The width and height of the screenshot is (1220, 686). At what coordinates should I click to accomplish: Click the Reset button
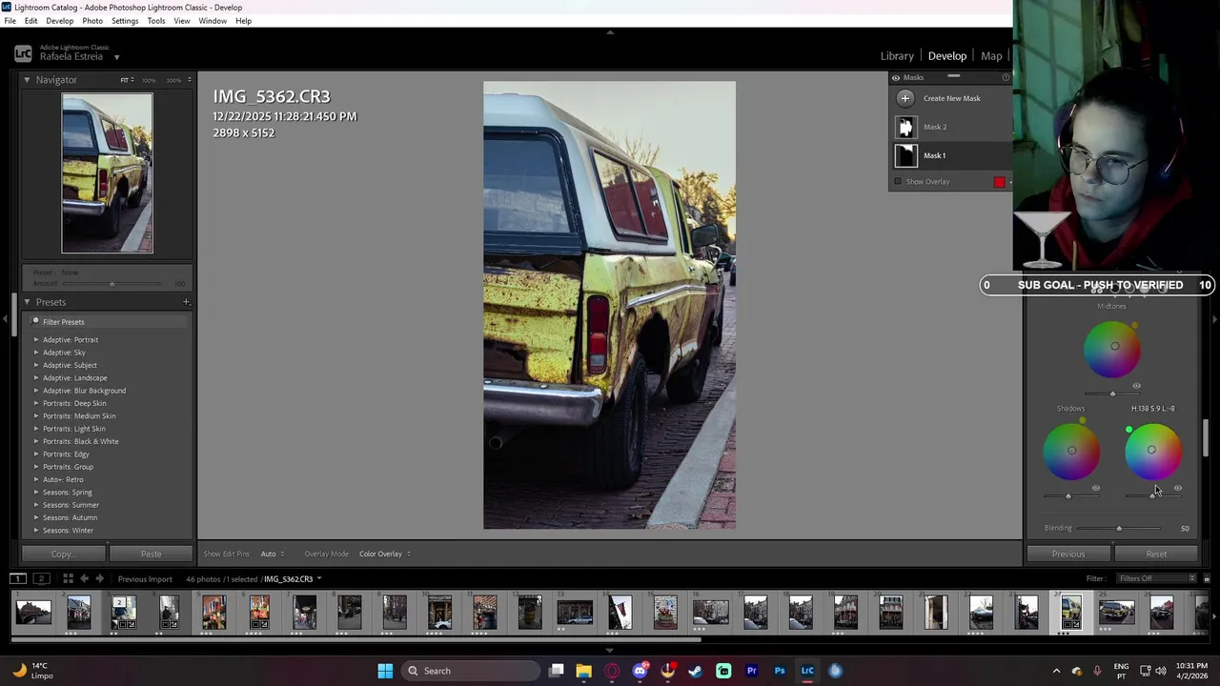pyautogui.click(x=1156, y=554)
